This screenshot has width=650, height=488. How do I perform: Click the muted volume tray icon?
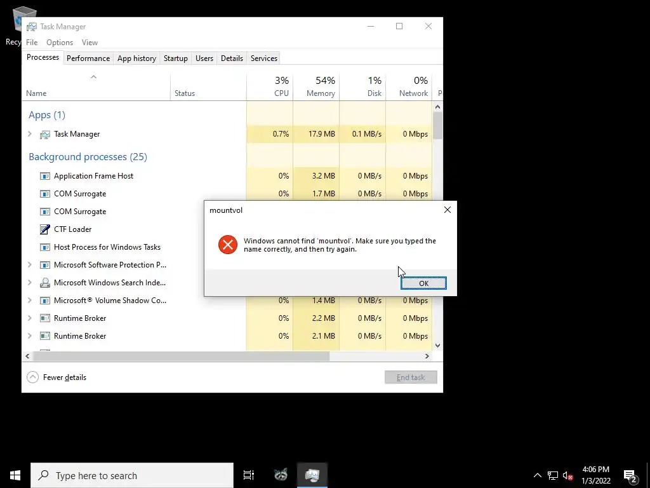click(567, 475)
